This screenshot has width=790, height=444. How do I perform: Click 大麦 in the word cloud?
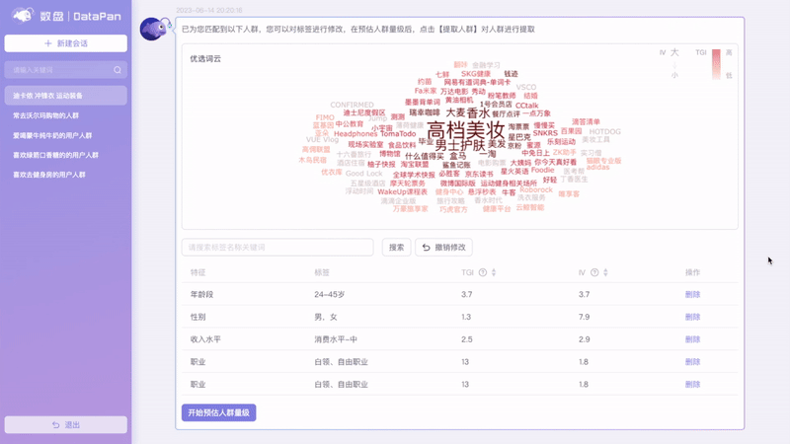click(x=455, y=112)
